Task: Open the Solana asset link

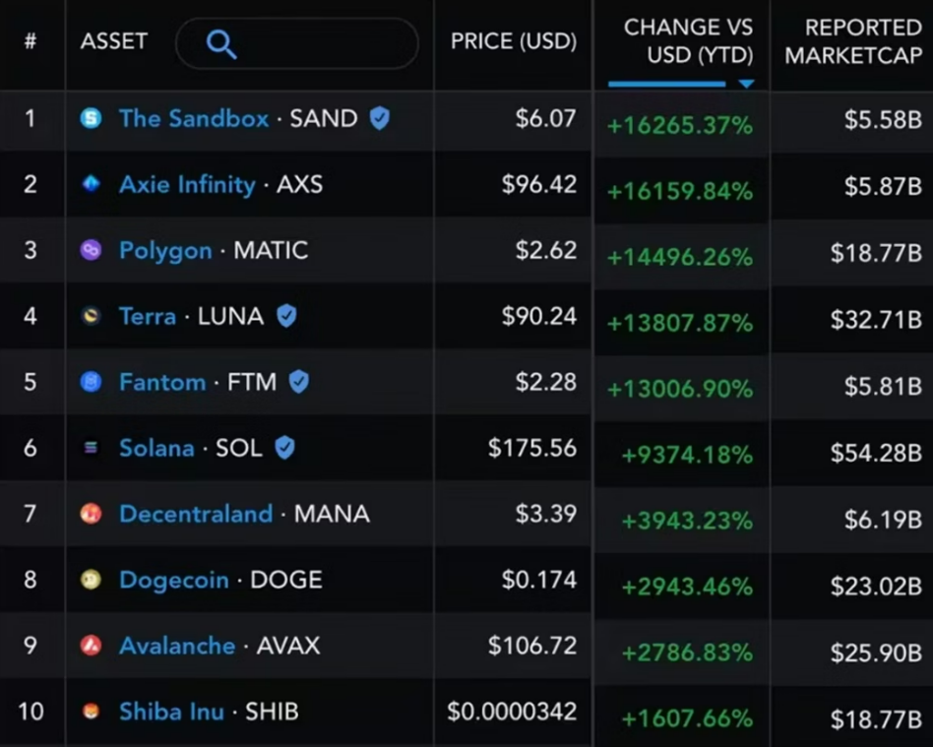Action: (157, 448)
